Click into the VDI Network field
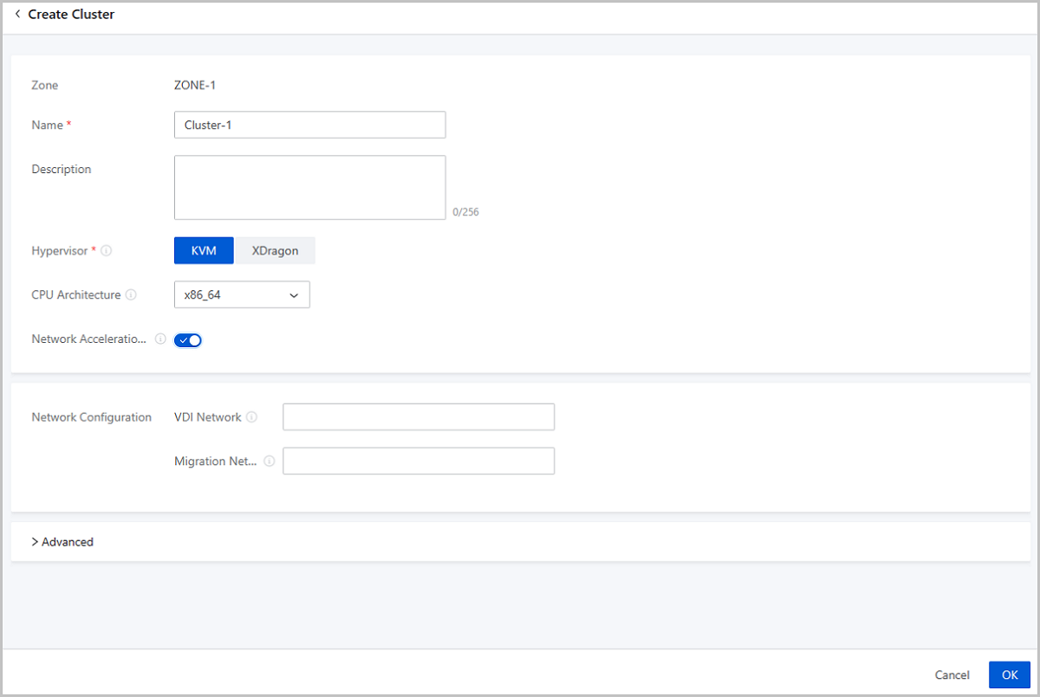Image resolution: width=1040 pixels, height=697 pixels. (x=419, y=417)
